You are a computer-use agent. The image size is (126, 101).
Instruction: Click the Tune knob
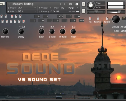coord(91,5)
